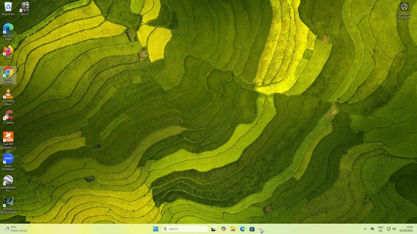Screen dimensions: 417x234
Task: Open Task View from the taskbar
Action: (x=214, y=229)
